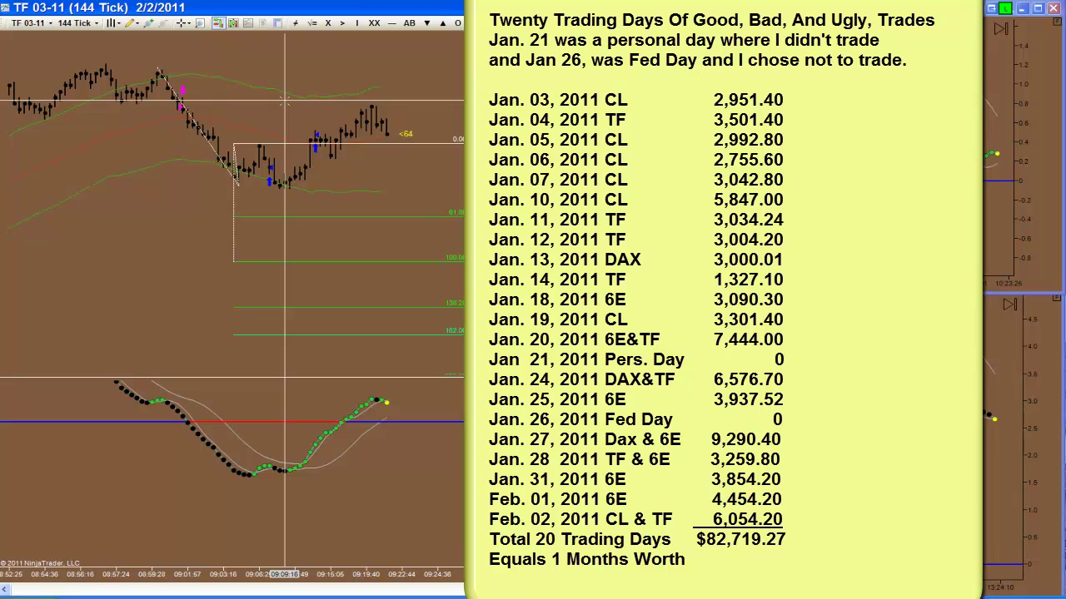Viewport: 1066px width, 599px height.
Task: Click the F button on lower right chart
Action: click(1058, 297)
